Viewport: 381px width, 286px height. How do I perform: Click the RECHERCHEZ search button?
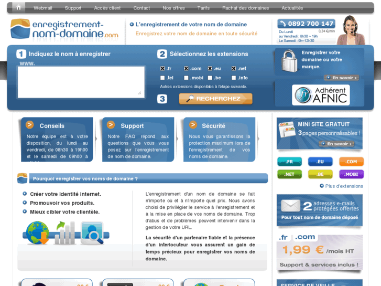[215, 99]
